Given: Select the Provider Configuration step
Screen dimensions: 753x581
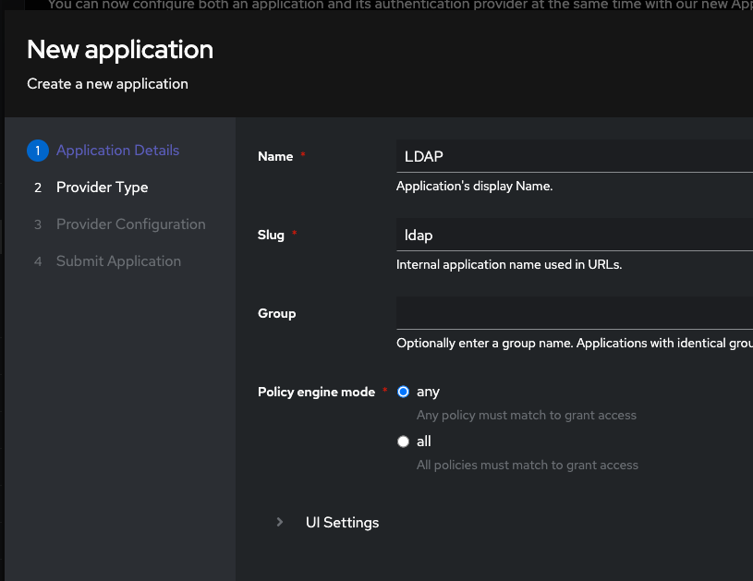Looking at the screenshot, I should click(x=130, y=224).
